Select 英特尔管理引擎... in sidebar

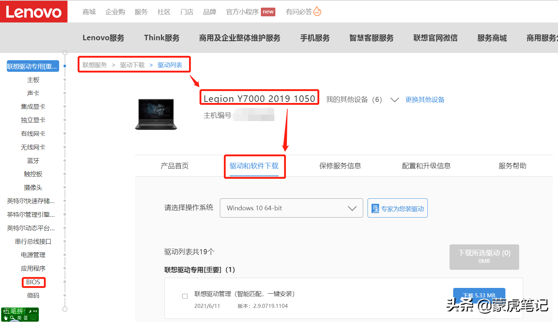point(31,215)
